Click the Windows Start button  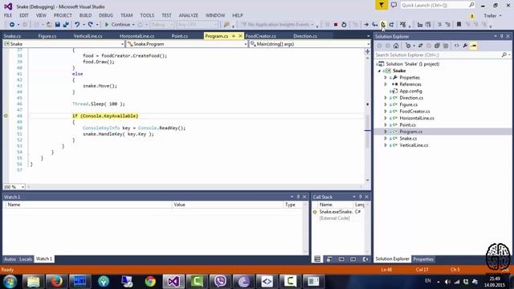click(10, 282)
